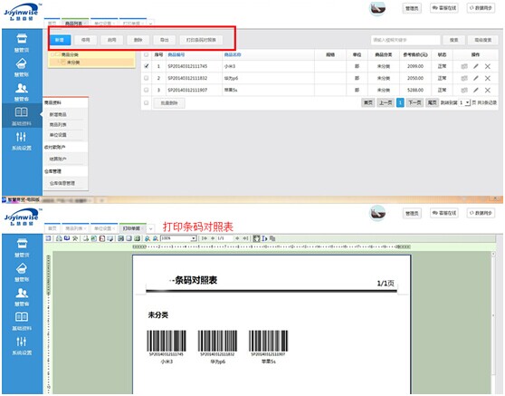
Task: Open 慧管账 module in upper window sidebar
Action: 22,67
